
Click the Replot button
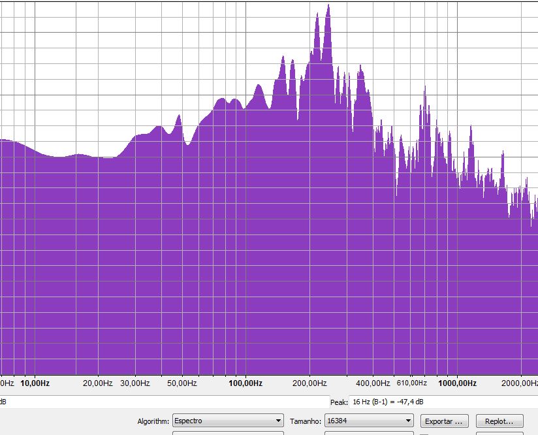(499, 421)
